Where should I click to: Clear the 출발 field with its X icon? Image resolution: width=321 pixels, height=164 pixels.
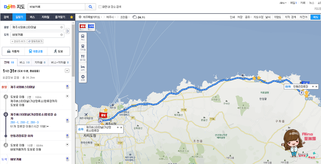[x=61, y=27]
